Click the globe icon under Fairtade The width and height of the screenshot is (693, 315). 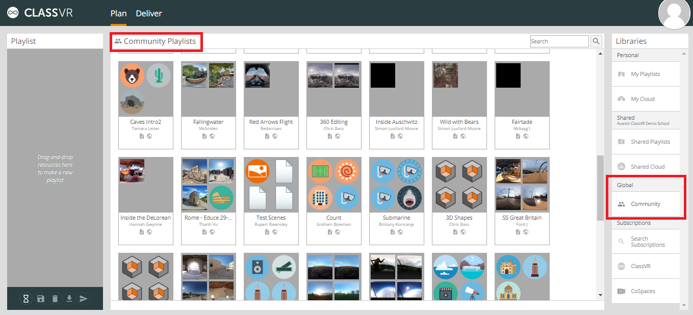click(526, 136)
